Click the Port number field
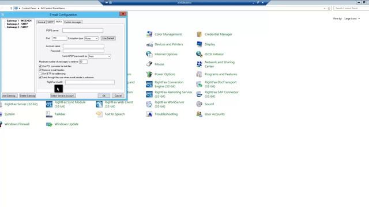369x207 pixels. [x=59, y=38]
